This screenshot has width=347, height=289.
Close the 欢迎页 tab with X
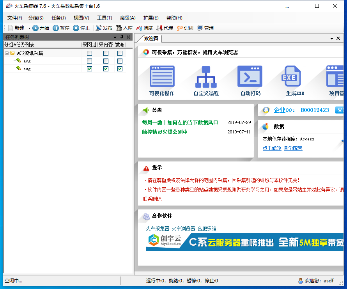click(338, 38)
